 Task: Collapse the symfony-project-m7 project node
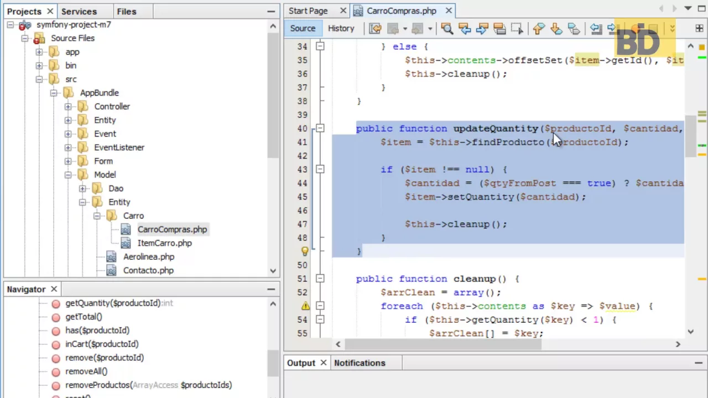[11, 25]
